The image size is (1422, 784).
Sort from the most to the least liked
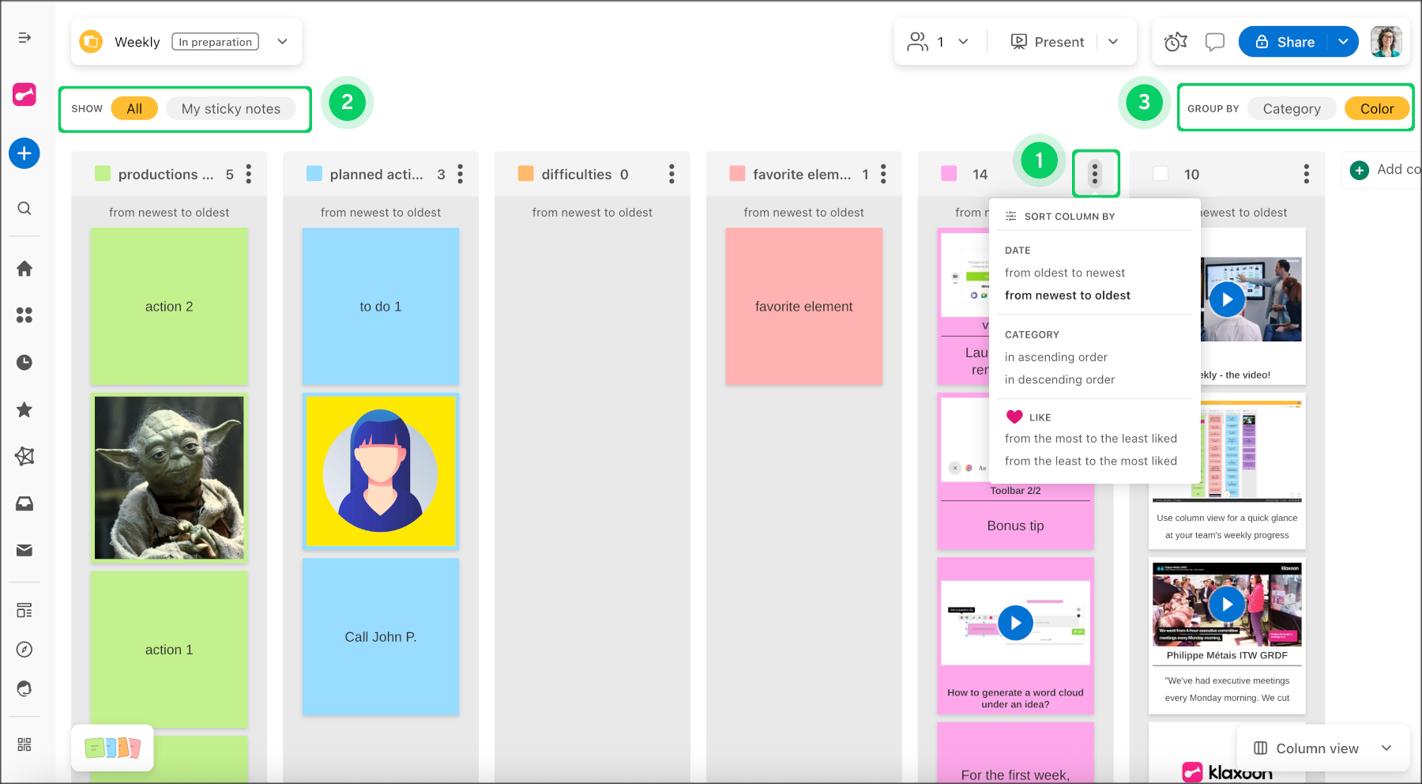(1090, 439)
